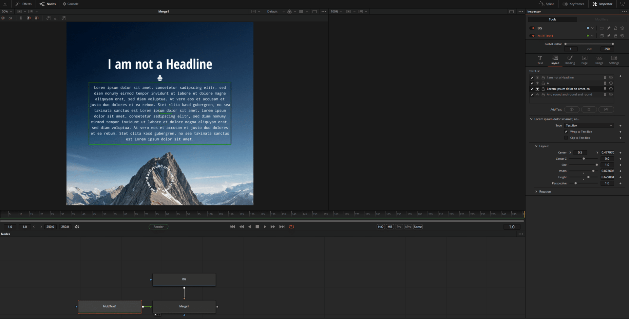Open the Settings tab for MultiText1
This screenshot has height=319, width=629.
pos(614,60)
